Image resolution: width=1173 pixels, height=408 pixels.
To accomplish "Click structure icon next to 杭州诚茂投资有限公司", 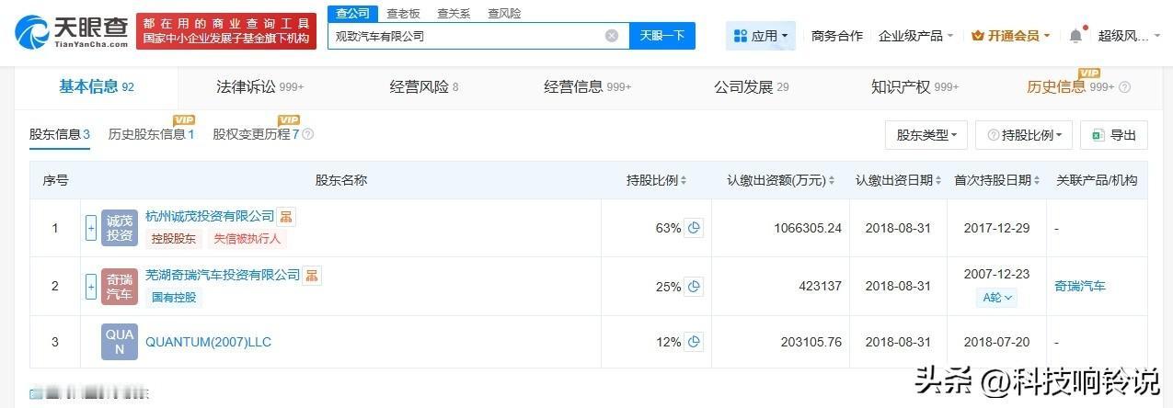I will (x=287, y=217).
